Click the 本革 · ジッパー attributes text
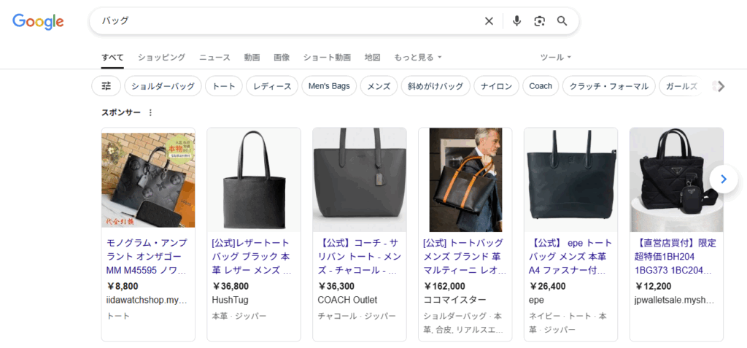Viewport: 747px width, 348px height. pyautogui.click(x=239, y=316)
